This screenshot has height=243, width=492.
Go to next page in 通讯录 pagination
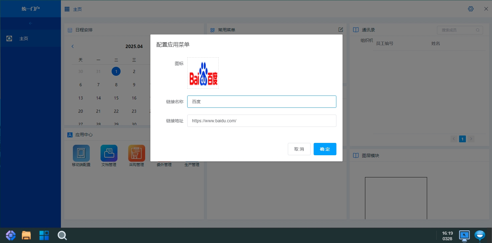(471, 139)
